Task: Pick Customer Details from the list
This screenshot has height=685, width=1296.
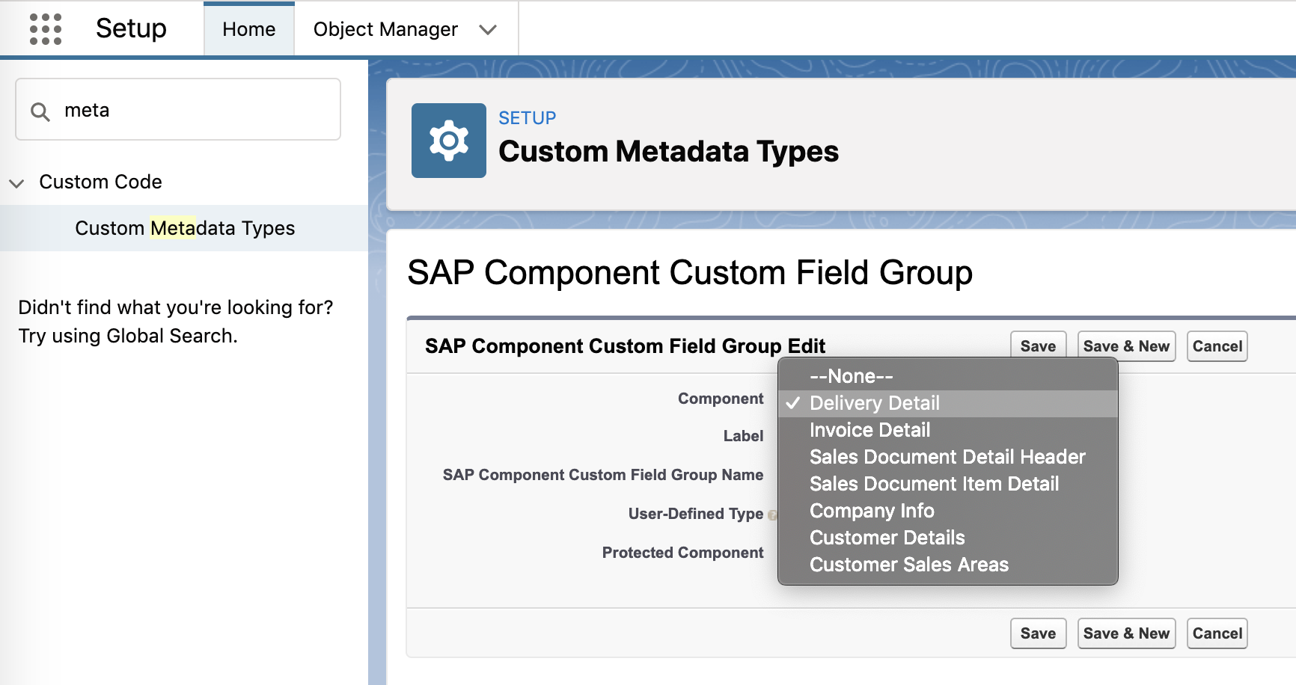Action: pyautogui.click(x=948, y=538)
